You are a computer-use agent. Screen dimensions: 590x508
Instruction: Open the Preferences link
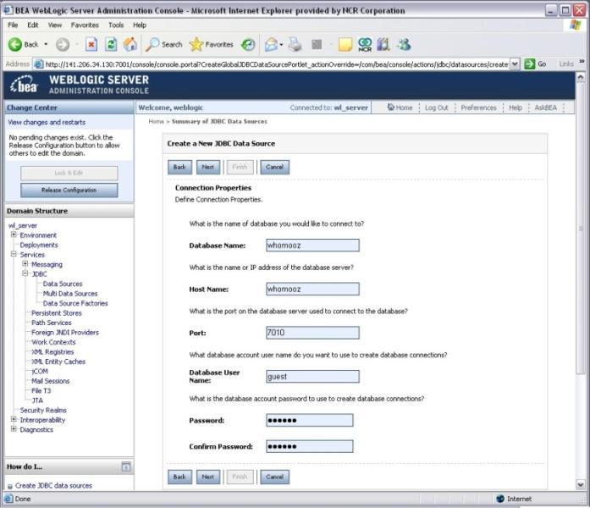pyautogui.click(x=478, y=108)
